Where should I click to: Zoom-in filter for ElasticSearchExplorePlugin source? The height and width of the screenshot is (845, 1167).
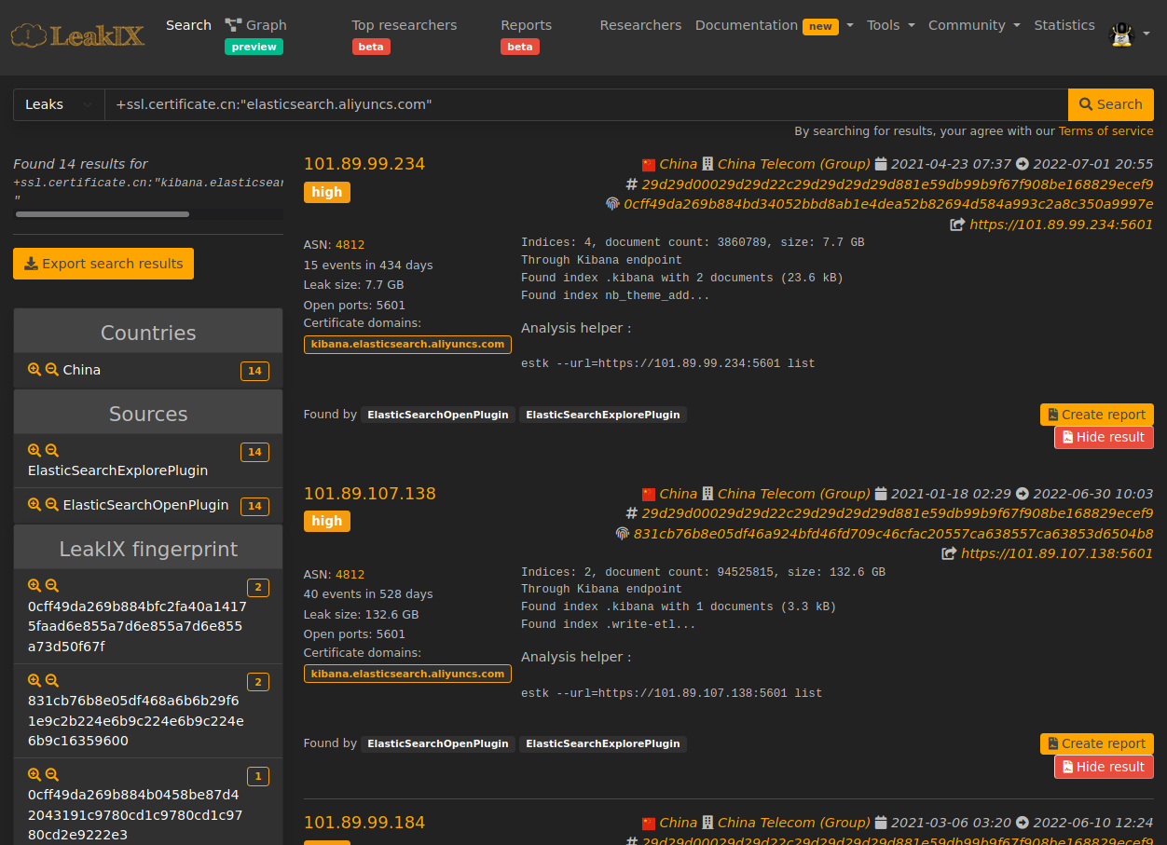click(34, 451)
